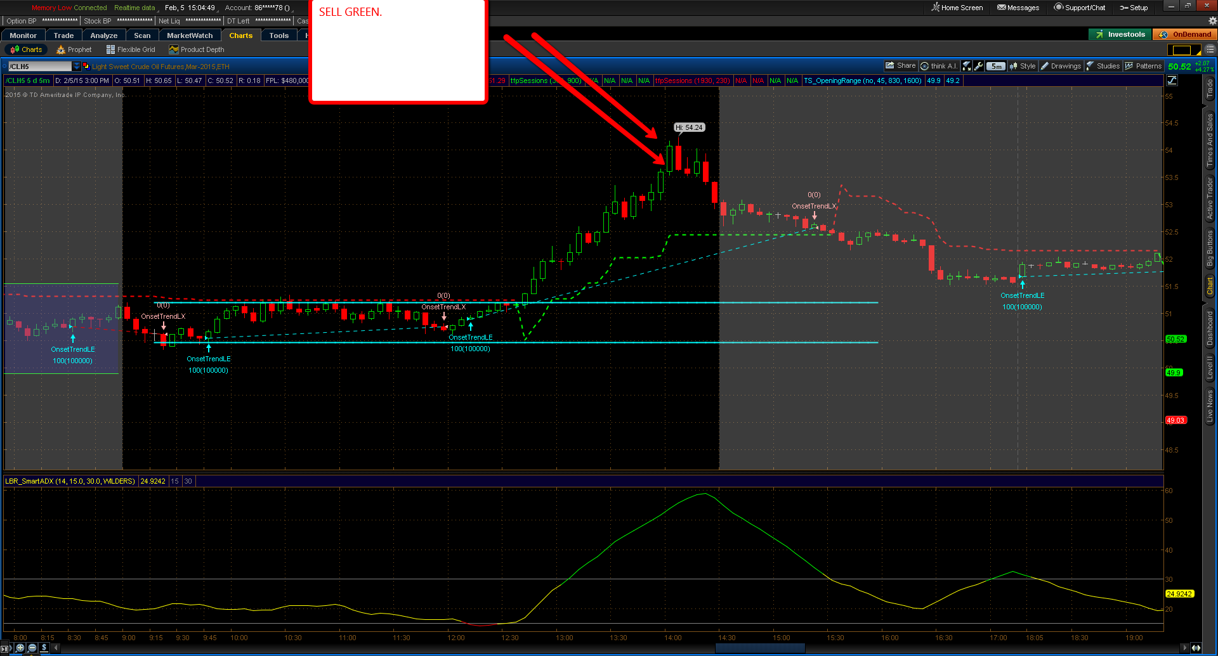Open chart settings wrench icon
The height and width of the screenshot is (656, 1218).
click(979, 66)
